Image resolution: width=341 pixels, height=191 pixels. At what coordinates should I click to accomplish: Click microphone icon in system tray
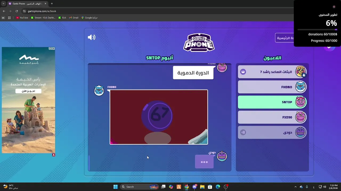pos(307,187)
